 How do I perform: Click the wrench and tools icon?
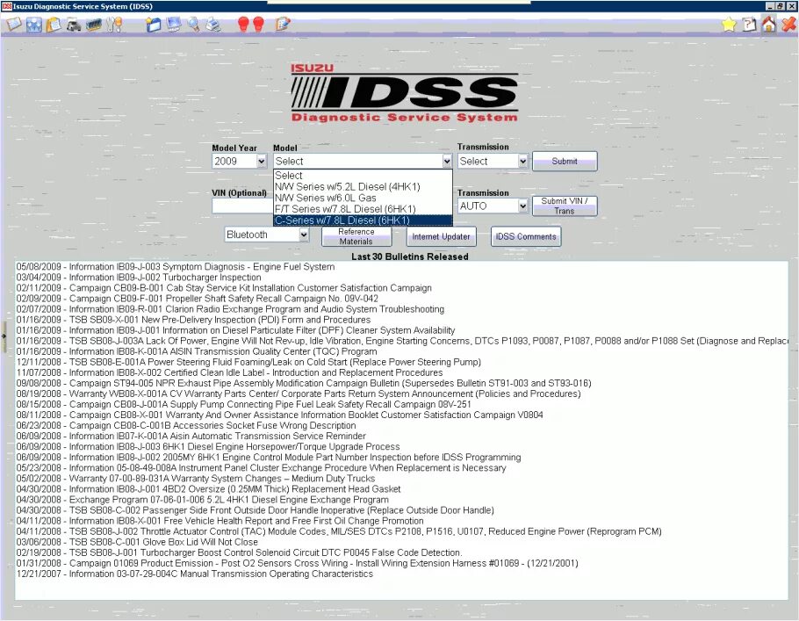pyautogui.click(x=114, y=25)
